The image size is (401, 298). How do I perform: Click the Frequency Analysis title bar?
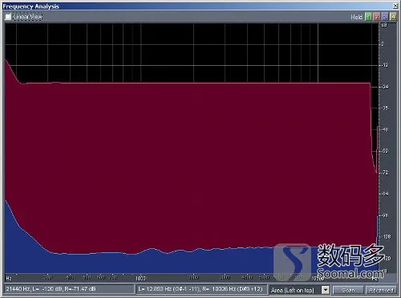197,6
